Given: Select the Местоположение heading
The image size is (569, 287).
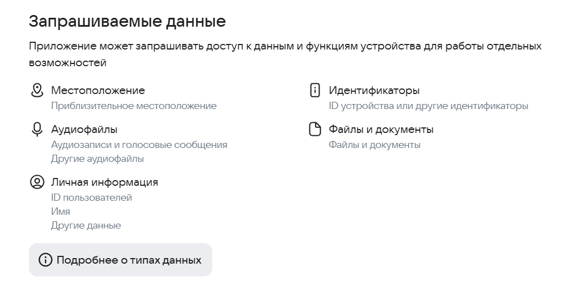Looking at the screenshot, I should pos(98,91).
